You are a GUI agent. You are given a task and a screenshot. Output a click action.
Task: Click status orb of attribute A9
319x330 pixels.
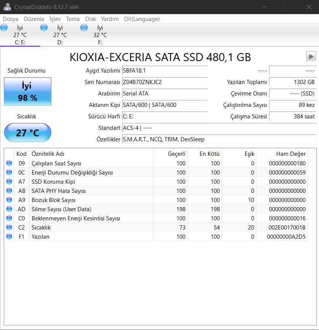9,200
